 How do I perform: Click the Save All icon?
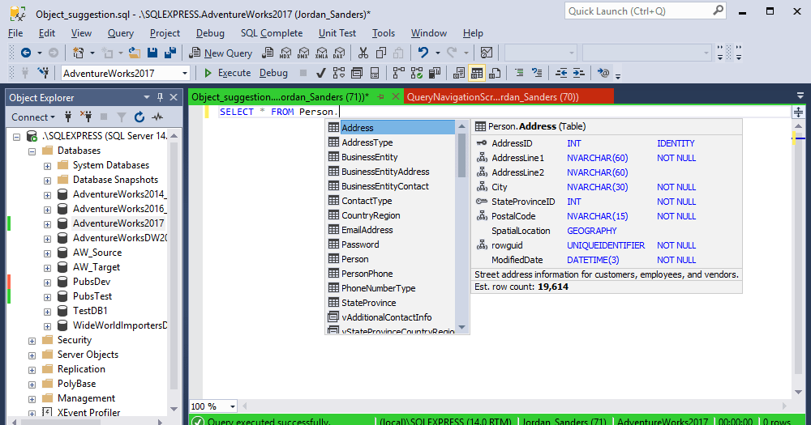point(171,53)
